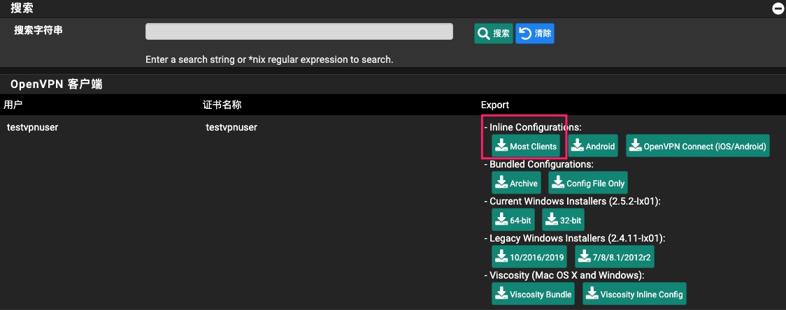Click the 用户 column header
The height and width of the screenshot is (310, 786).
(14, 105)
